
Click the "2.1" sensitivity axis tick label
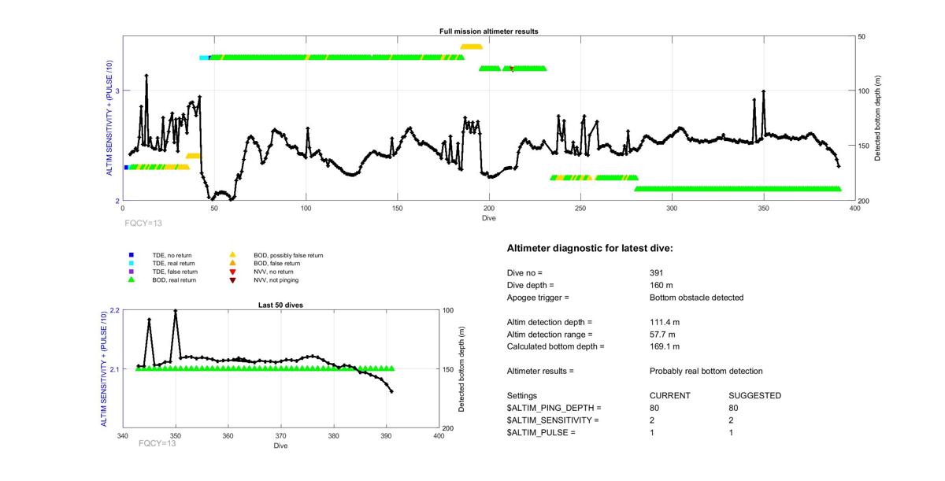coord(113,369)
